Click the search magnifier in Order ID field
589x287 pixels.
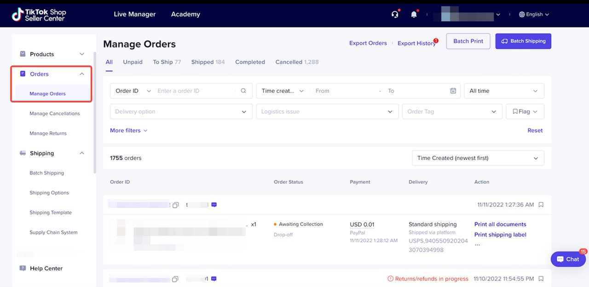click(243, 91)
